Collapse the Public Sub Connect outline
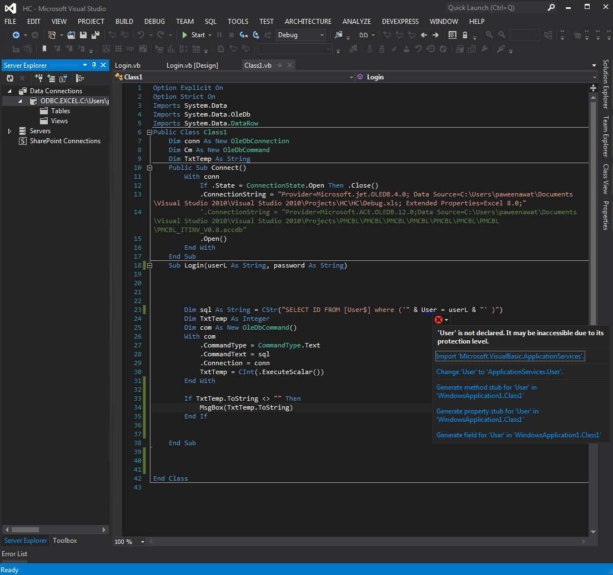Image resolution: width=613 pixels, height=575 pixels. (149, 168)
